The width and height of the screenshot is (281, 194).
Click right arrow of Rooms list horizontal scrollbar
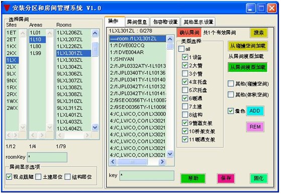(x=87, y=135)
